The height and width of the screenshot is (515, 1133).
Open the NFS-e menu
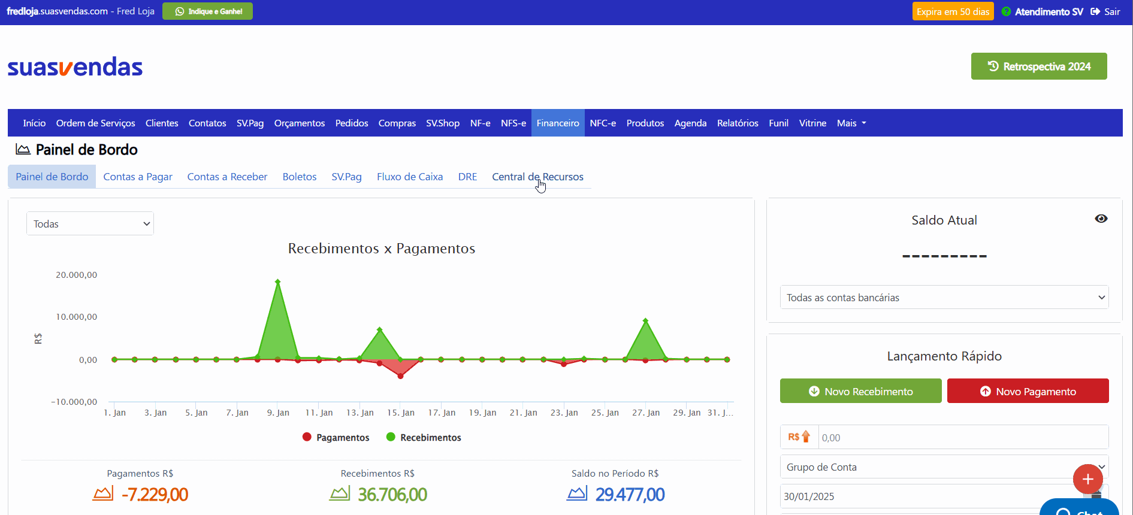click(513, 123)
